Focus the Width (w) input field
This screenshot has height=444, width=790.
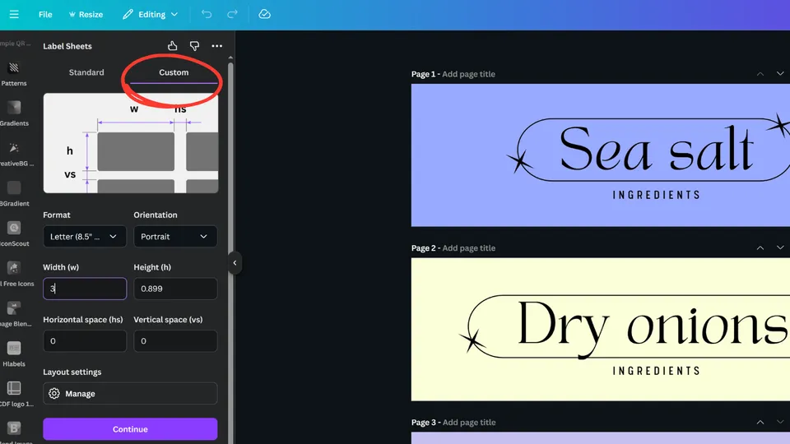(85, 289)
